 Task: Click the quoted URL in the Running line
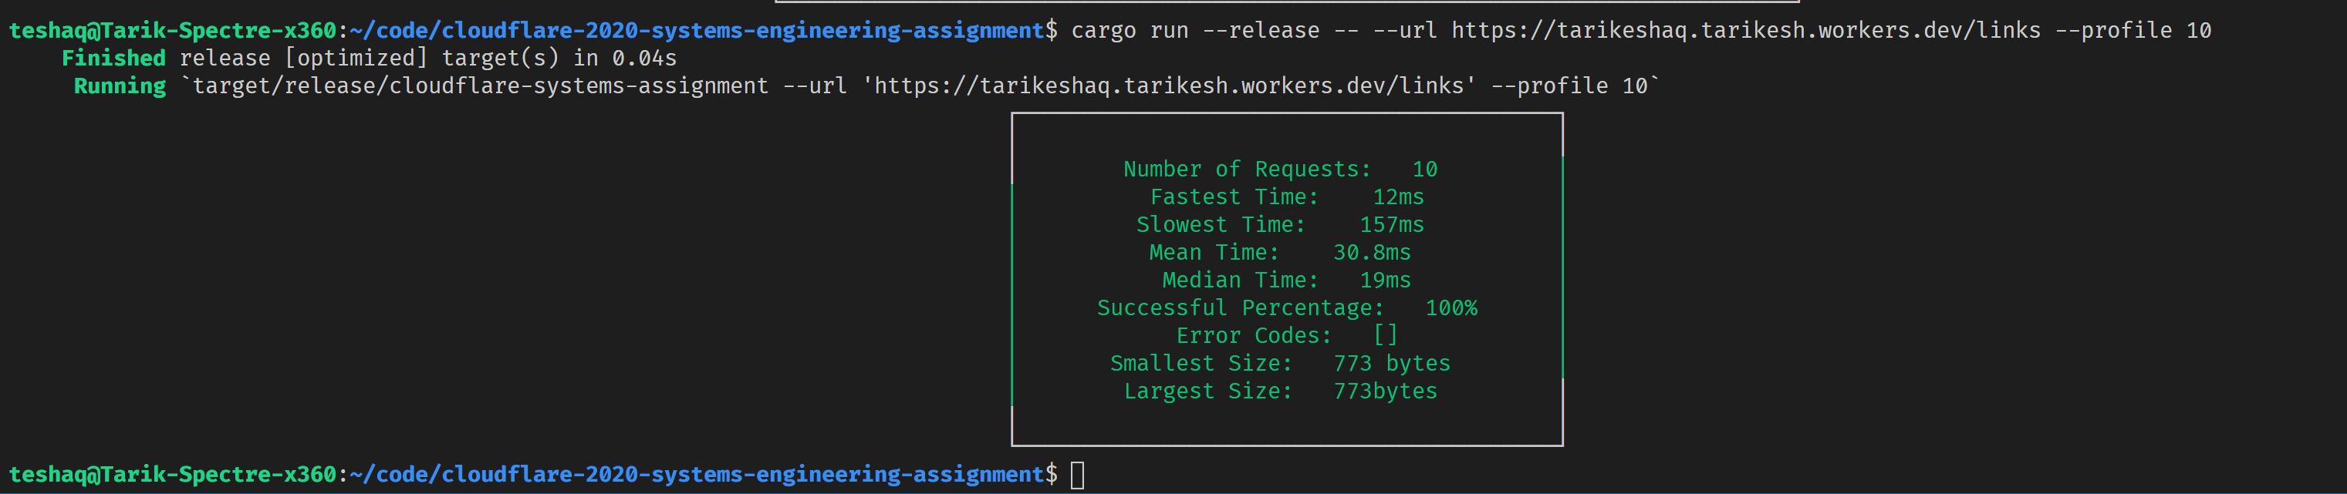[x=1168, y=86]
